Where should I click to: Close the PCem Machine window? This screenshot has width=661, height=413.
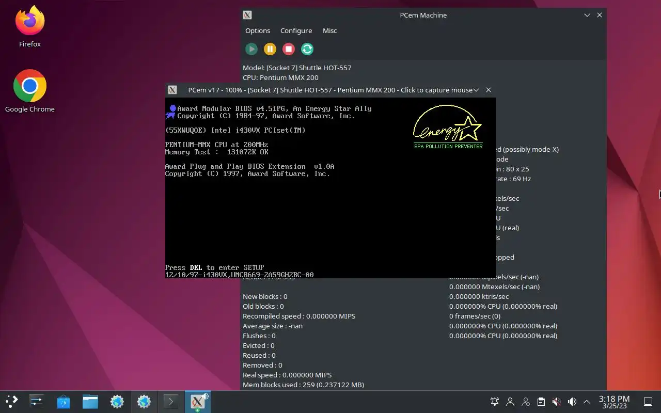tap(599, 15)
